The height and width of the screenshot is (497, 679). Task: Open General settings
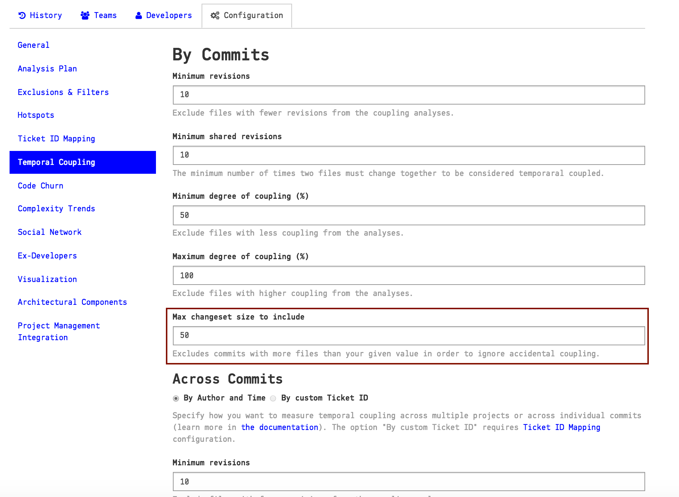click(33, 45)
